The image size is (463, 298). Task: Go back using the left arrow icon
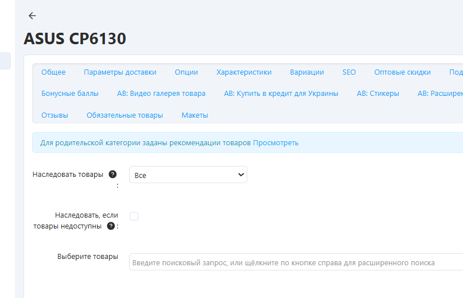click(x=32, y=16)
